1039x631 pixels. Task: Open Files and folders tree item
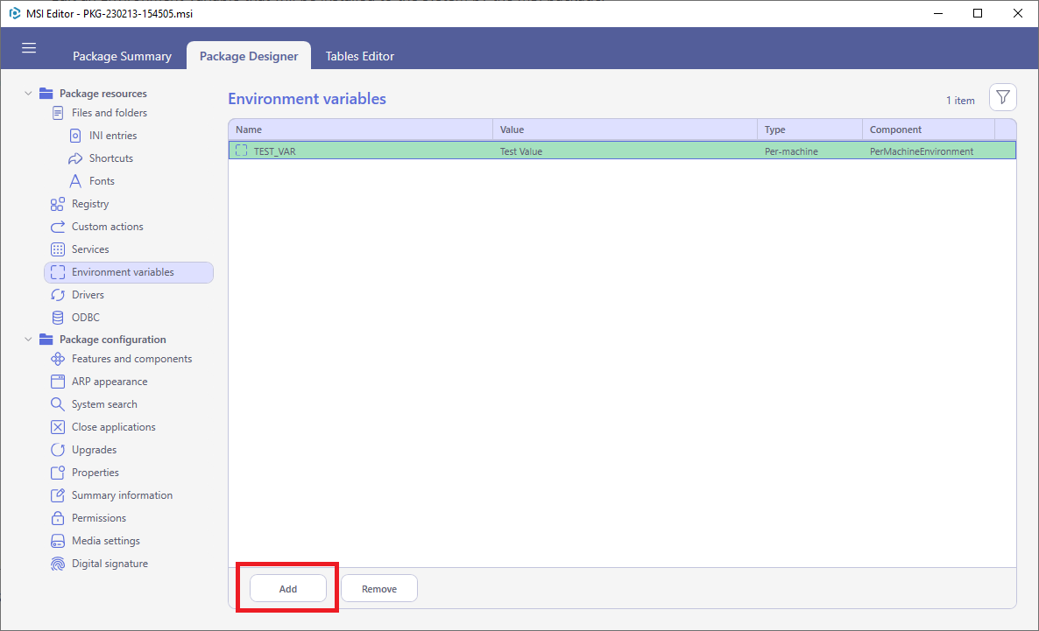(110, 113)
